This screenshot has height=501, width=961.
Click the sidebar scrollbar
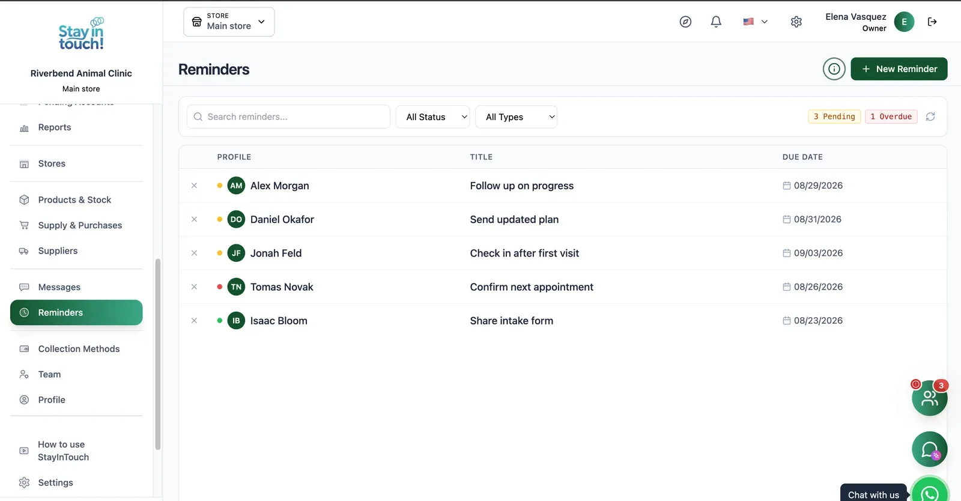(158, 354)
